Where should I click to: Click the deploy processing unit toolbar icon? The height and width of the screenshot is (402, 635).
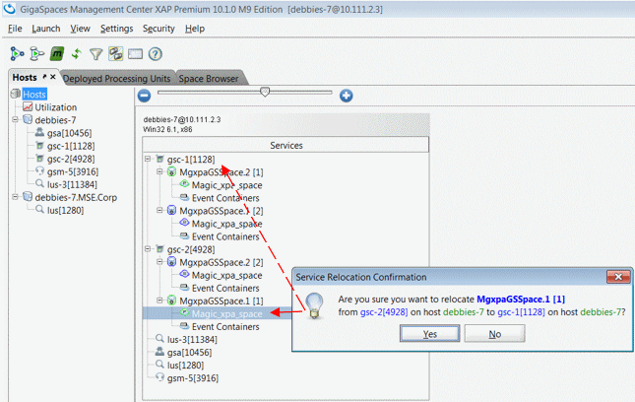(x=17, y=54)
